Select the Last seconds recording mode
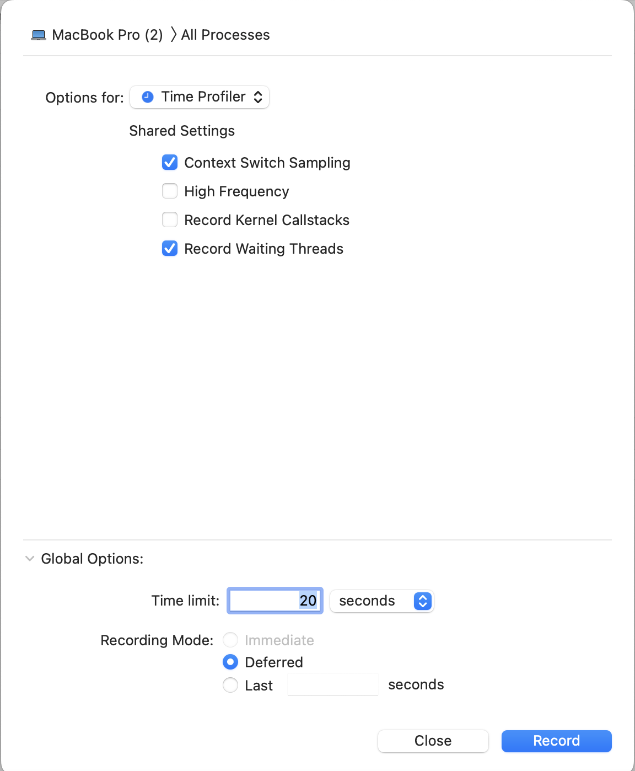 coord(230,685)
